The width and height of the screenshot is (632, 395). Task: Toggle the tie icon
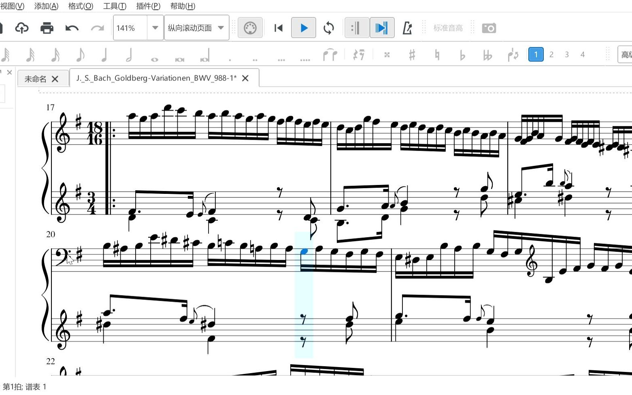point(330,55)
